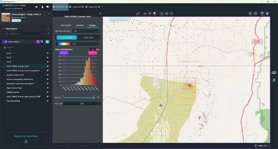Open the user account icon
The width and height of the screenshot is (278, 149).
coord(42,7)
